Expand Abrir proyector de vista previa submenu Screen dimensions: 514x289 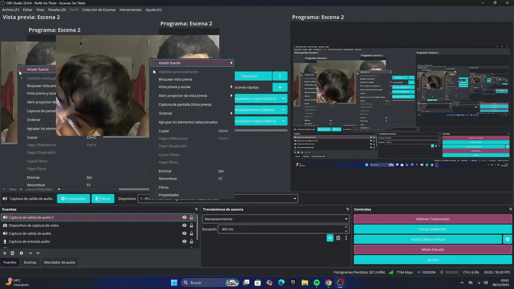pyautogui.click(x=192, y=96)
